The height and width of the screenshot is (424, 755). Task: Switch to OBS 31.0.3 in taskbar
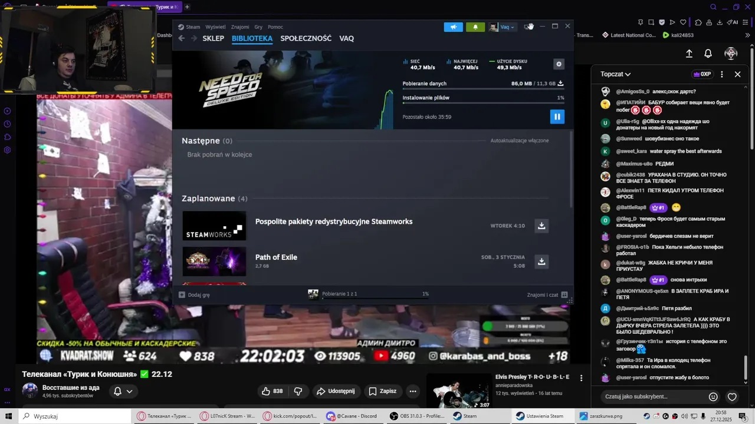tap(417, 416)
